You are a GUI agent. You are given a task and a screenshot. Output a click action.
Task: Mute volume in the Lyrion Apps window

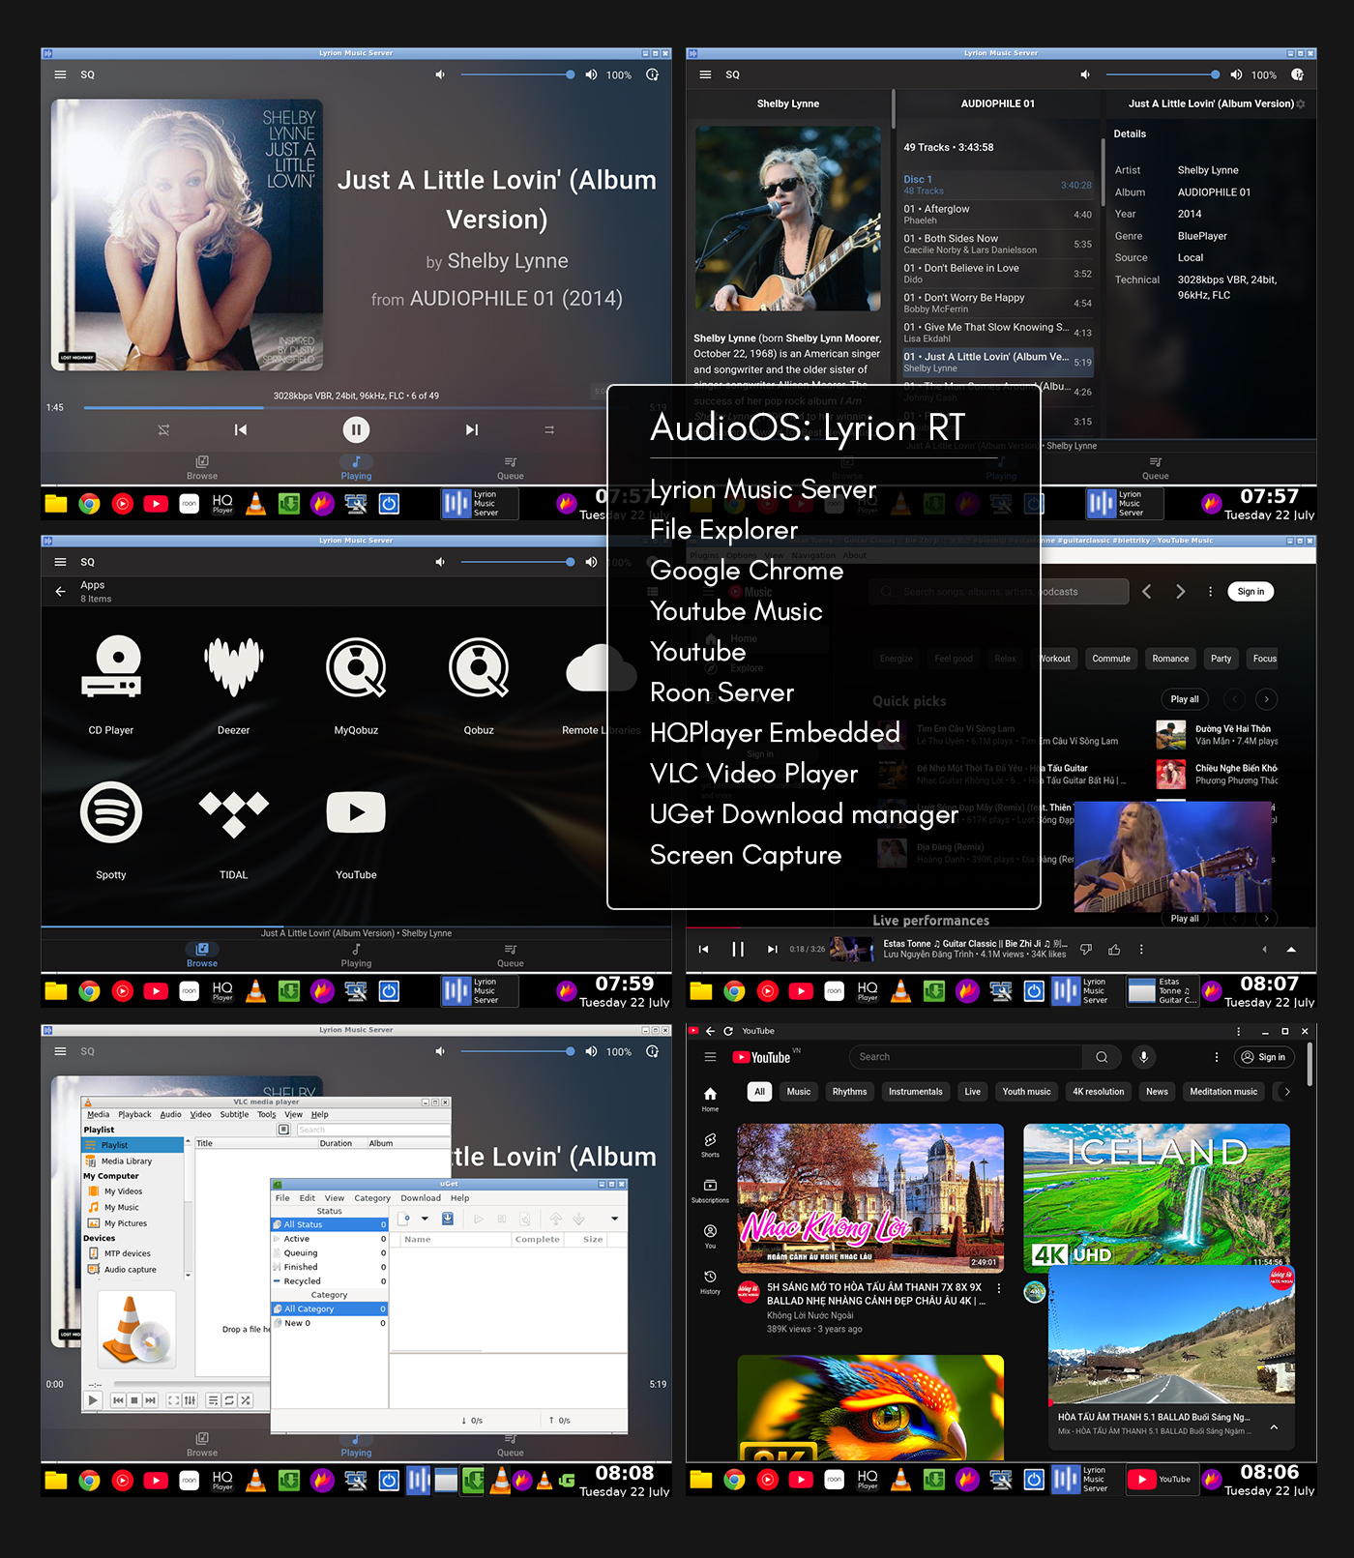(440, 562)
